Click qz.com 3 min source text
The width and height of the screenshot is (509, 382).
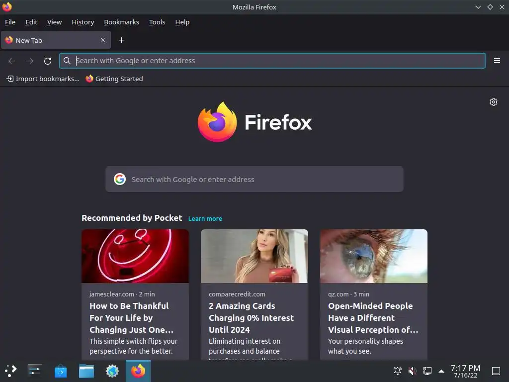click(x=348, y=294)
